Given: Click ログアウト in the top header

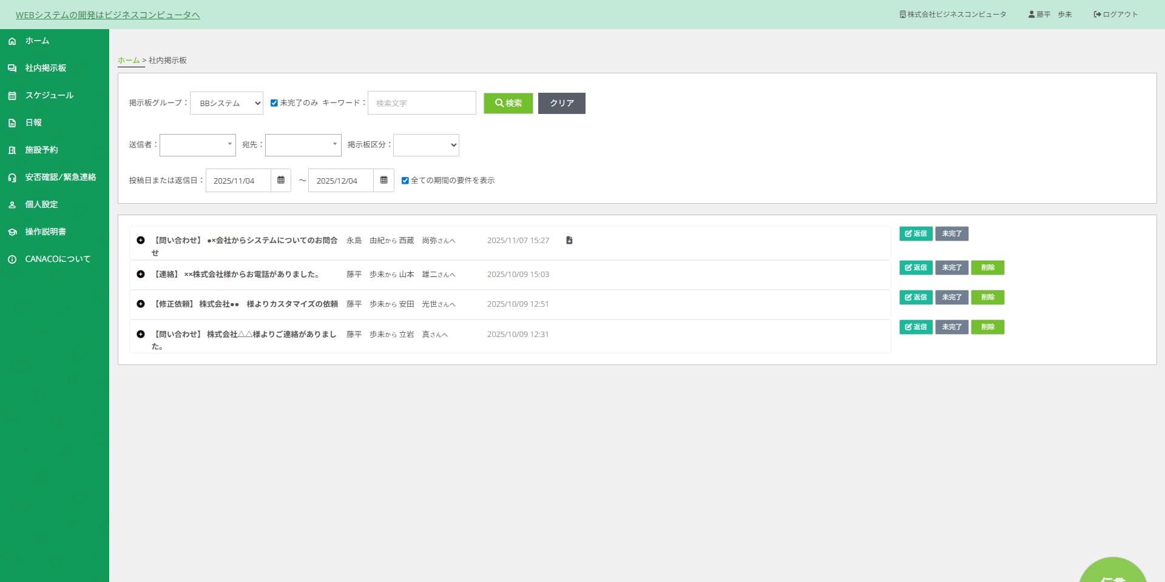Looking at the screenshot, I should [1115, 15].
